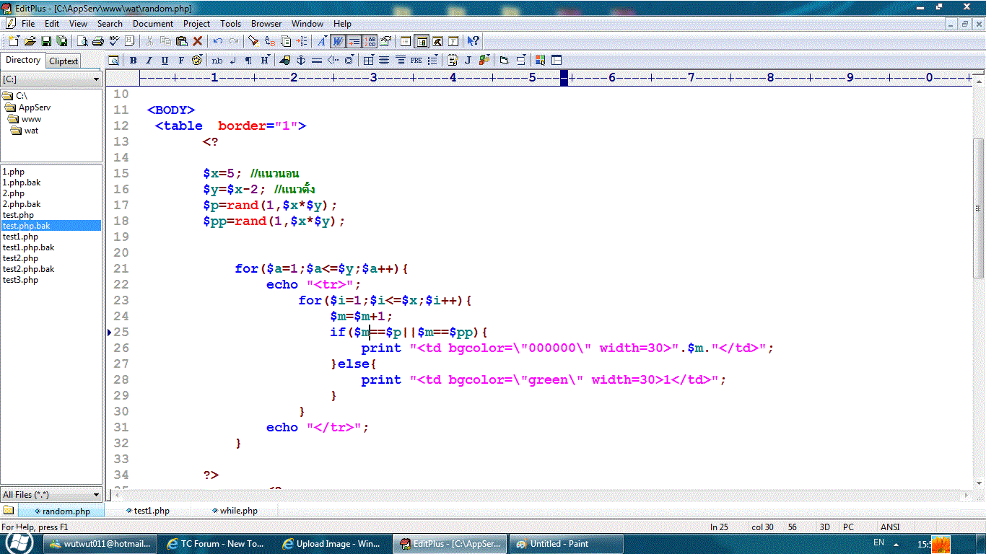Click the red X Delete icon
This screenshot has height=554, width=986.
[197, 41]
